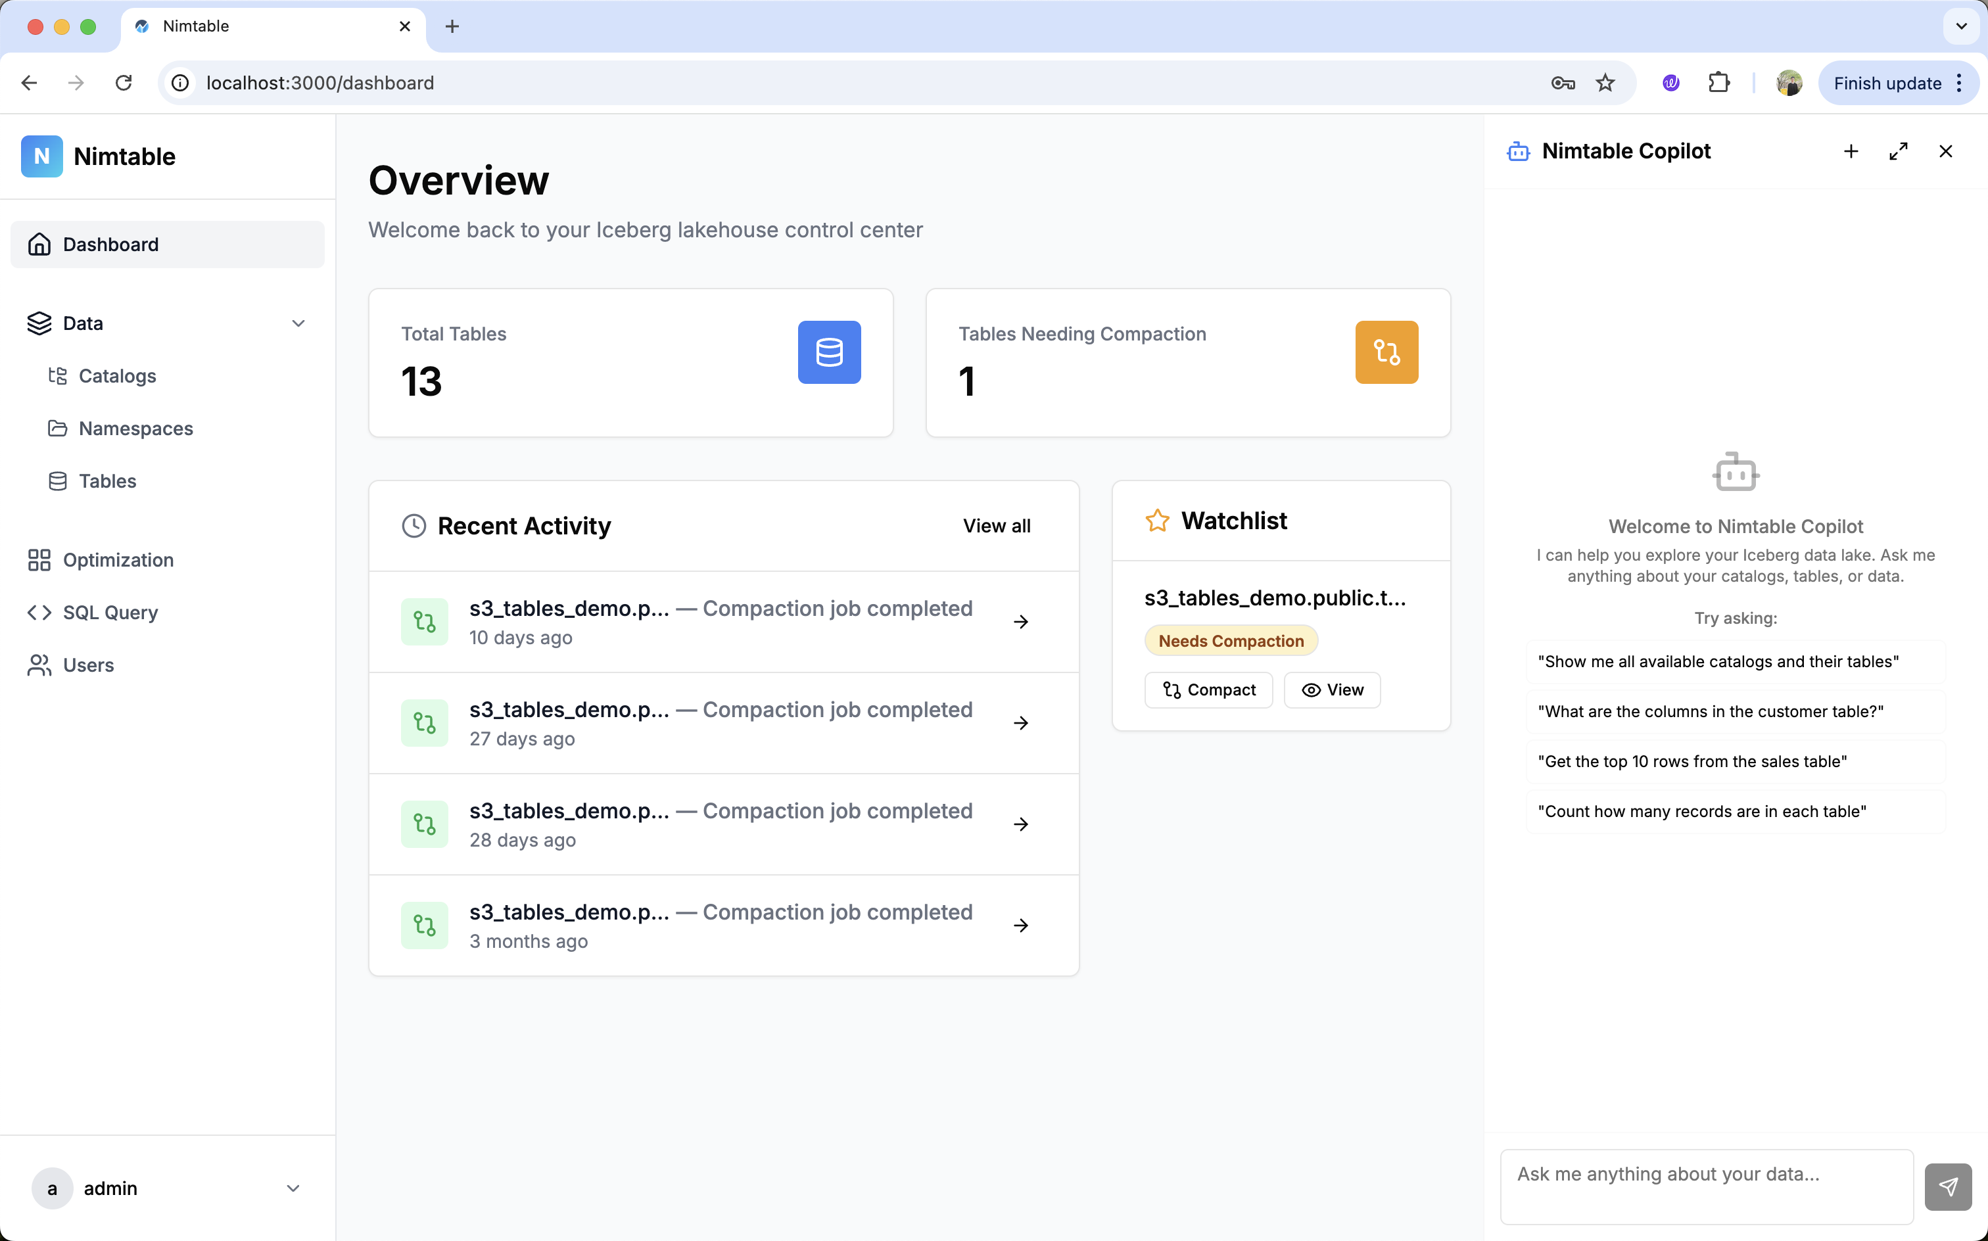Click the orange compaction icon on card
The image size is (1988, 1241).
pyautogui.click(x=1386, y=352)
